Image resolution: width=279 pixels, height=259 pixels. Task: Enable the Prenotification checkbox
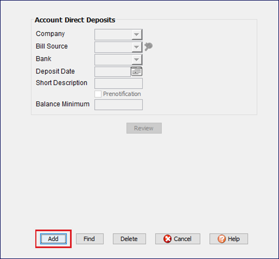[98, 94]
